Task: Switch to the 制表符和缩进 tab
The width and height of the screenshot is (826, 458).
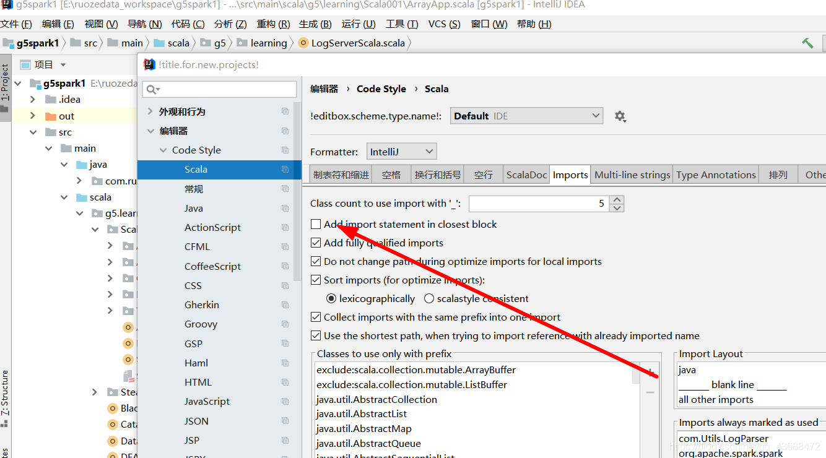Action: click(341, 175)
